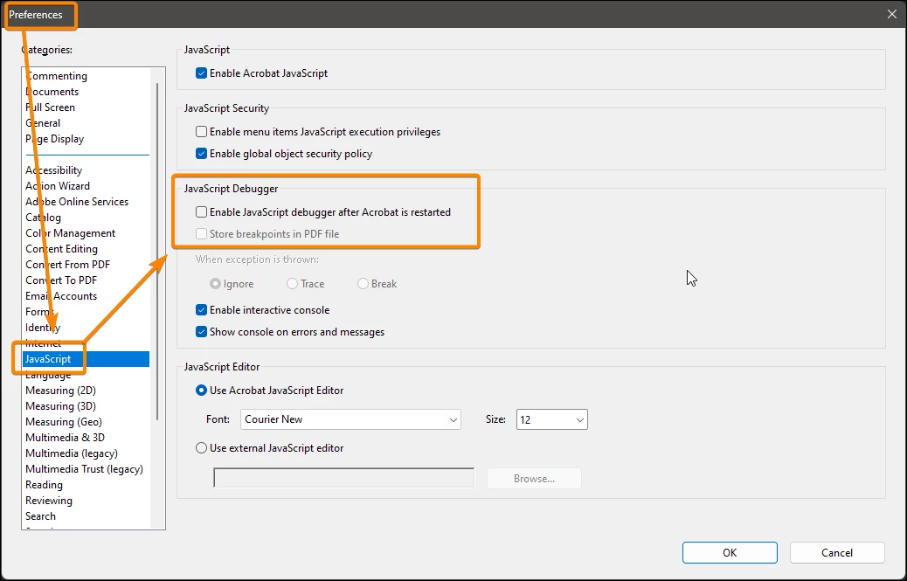Open the Font dropdown showing Courier New

point(350,419)
